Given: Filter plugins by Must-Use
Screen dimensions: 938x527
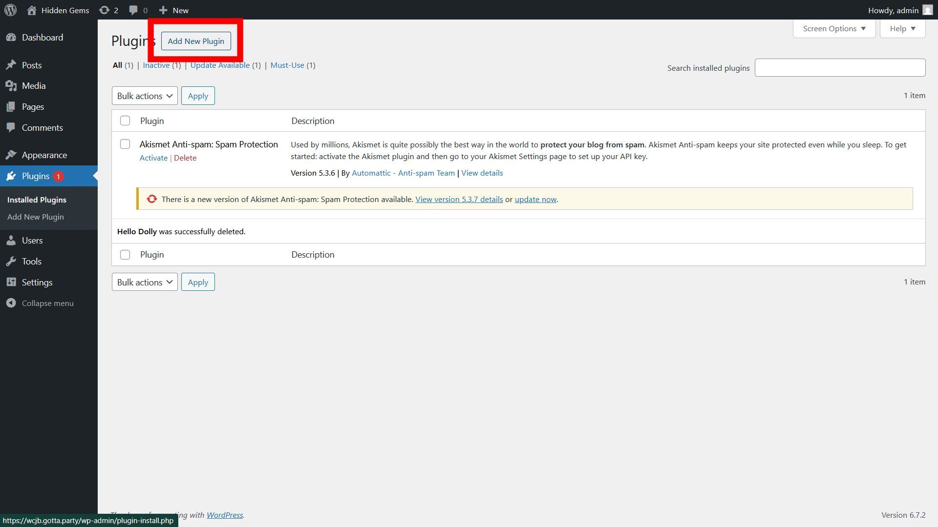Looking at the screenshot, I should point(287,65).
